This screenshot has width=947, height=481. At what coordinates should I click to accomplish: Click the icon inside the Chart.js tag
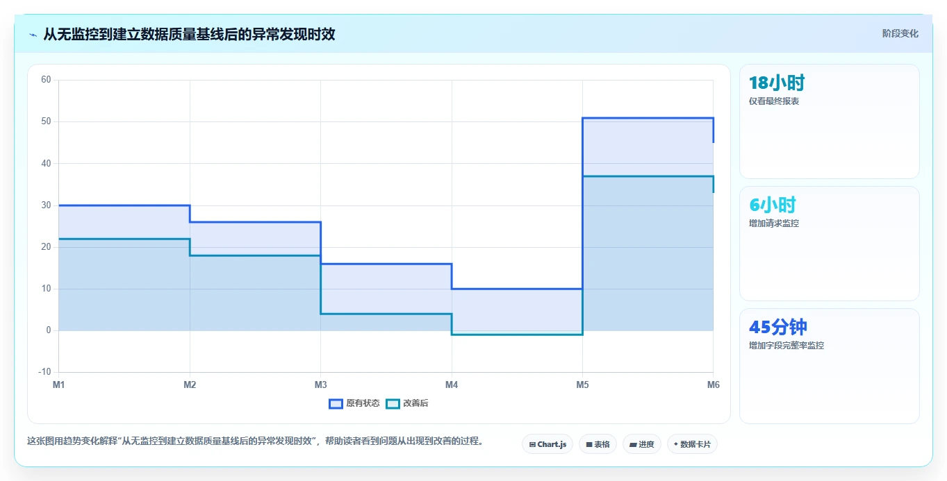point(532,444)
